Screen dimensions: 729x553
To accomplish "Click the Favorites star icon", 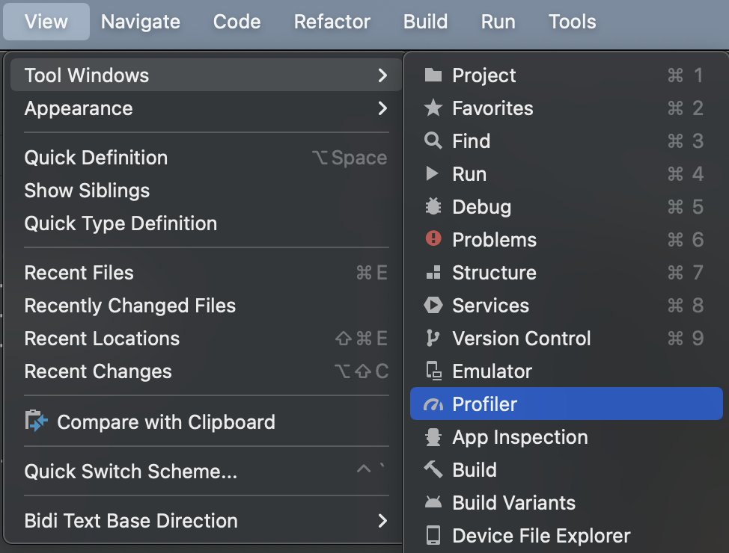I will pos(433,108).
